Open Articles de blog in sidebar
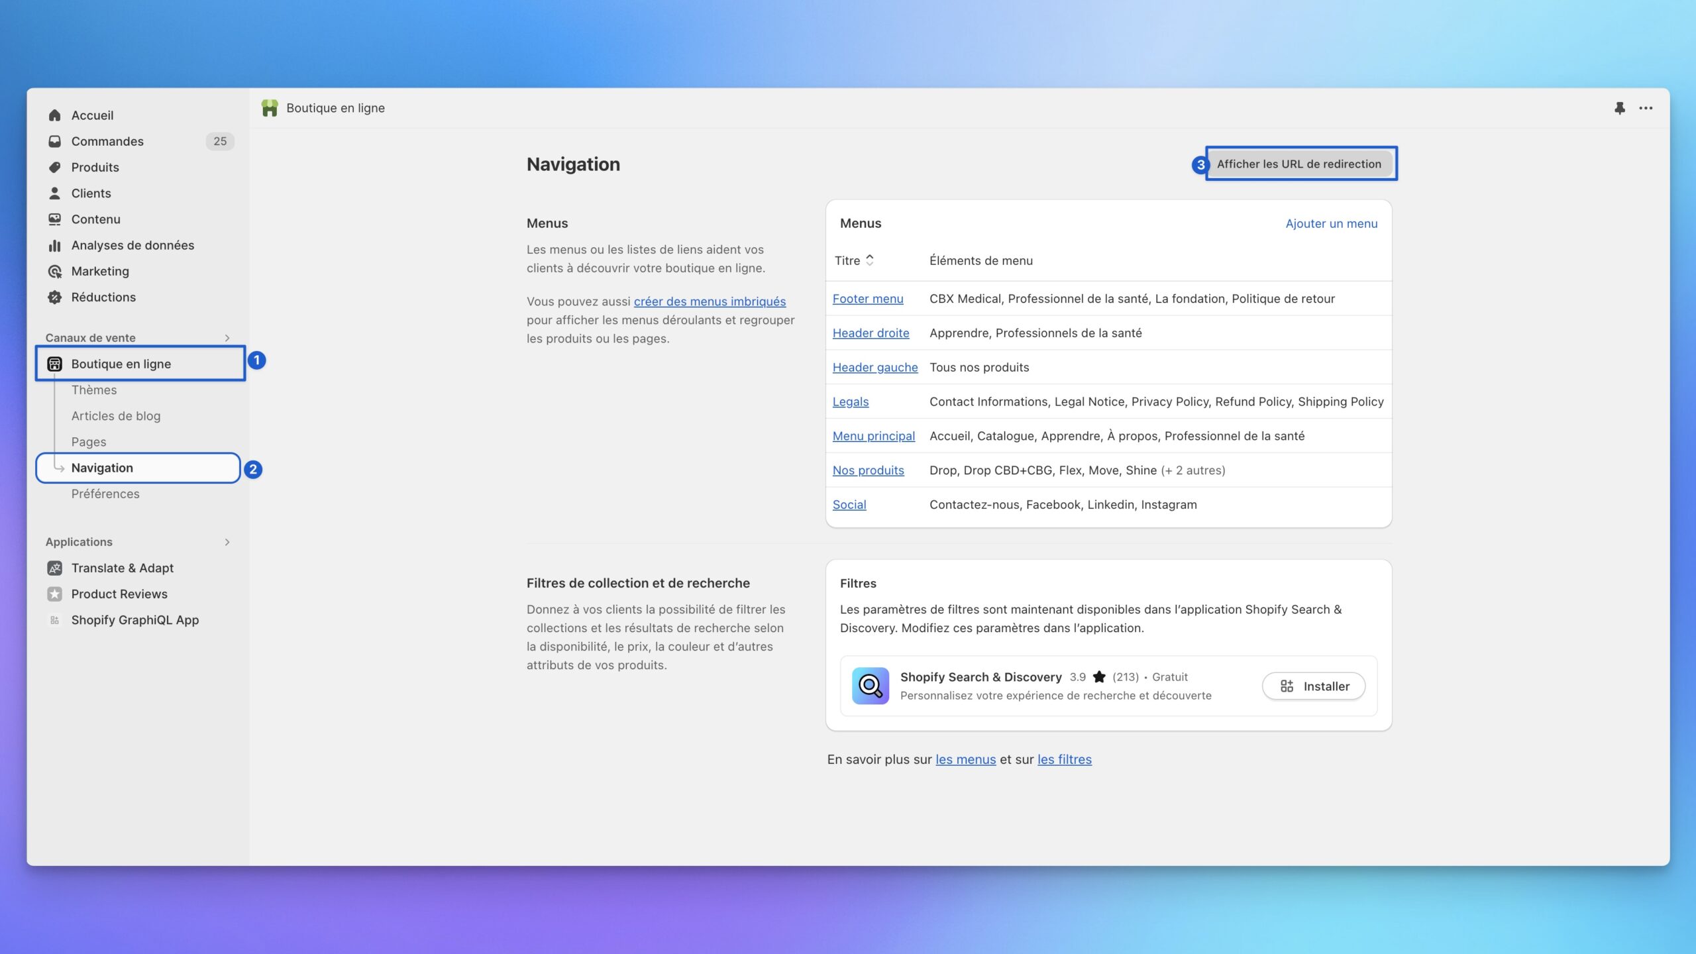Image resolution: width=1696 pixels, height=954 pixels. pos(116,416)
